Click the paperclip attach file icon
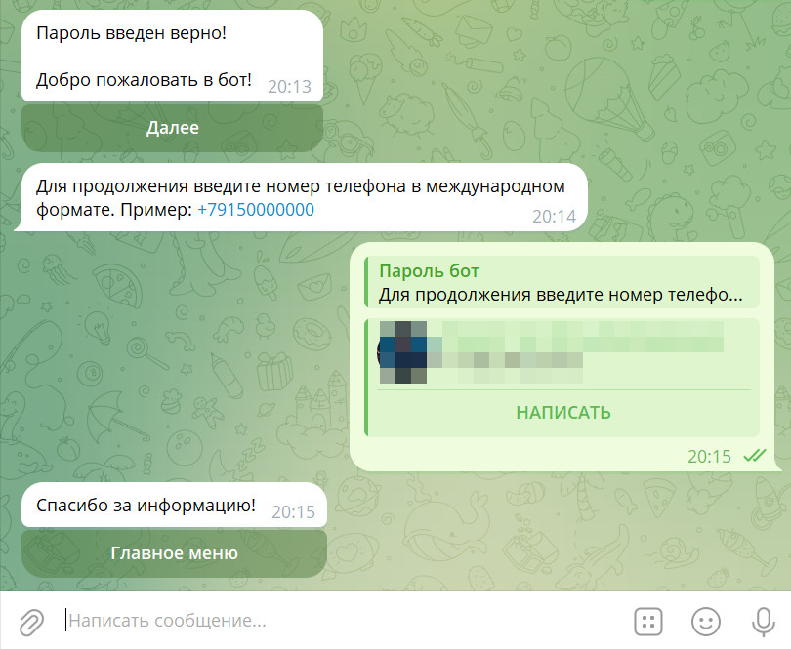This screenshot has width=791, height=649. tap(31, 622)
